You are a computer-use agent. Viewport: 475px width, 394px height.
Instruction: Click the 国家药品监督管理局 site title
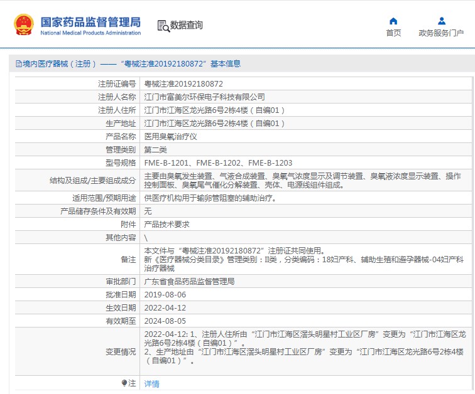pos(90,22)
